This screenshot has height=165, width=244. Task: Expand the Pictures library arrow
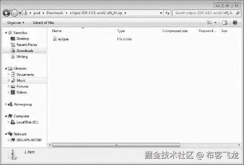[8, 86]
